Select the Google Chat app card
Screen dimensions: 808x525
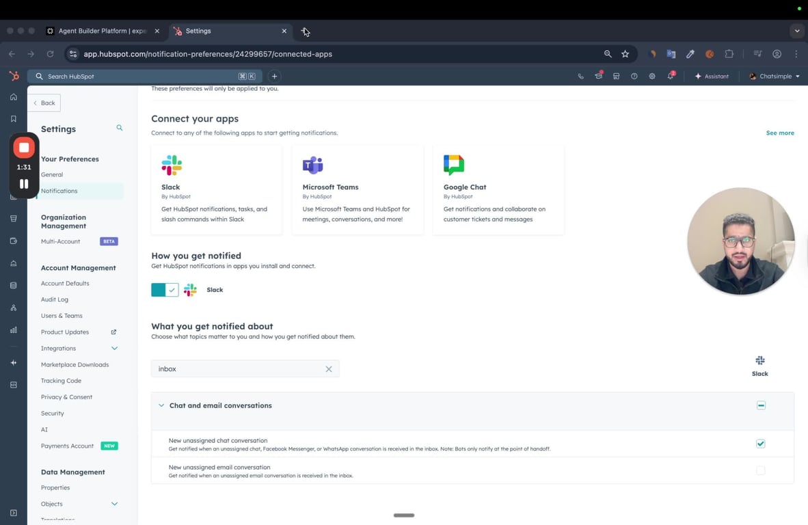coord(498,189)
